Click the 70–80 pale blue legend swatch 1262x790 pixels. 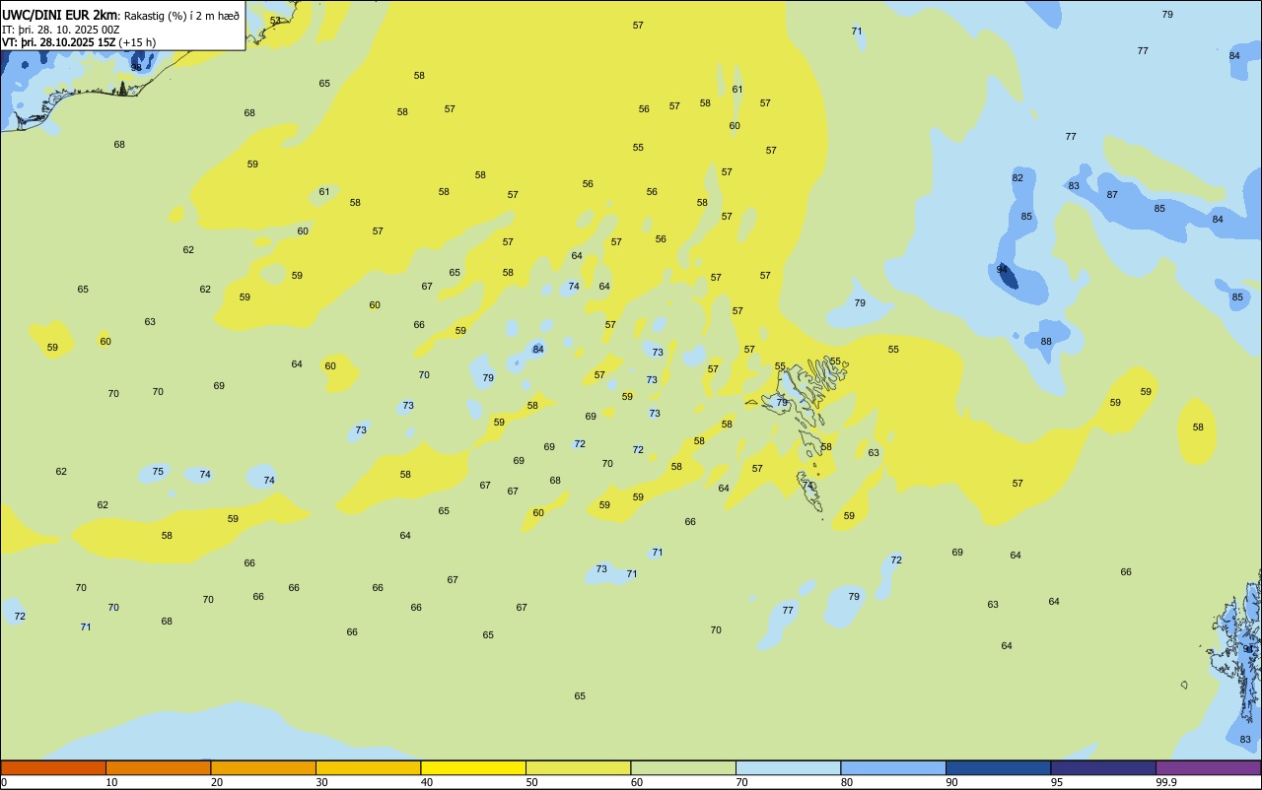(788, 767)
